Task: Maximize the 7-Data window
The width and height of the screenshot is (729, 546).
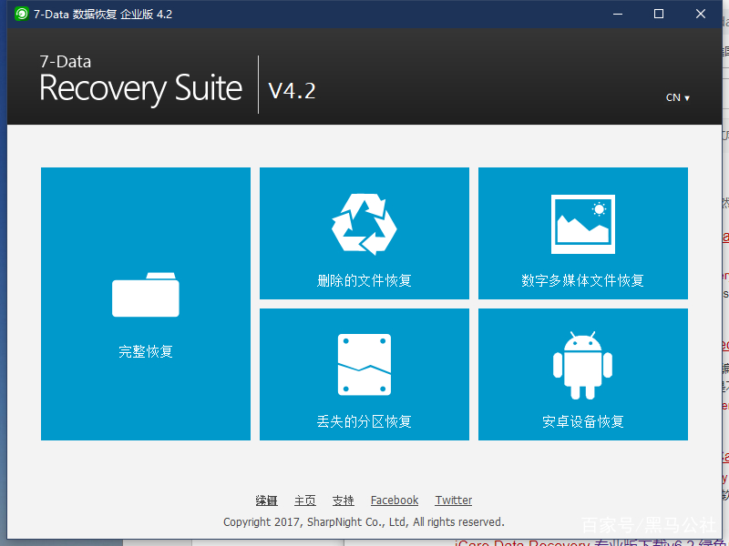Action: click(659, 14)
